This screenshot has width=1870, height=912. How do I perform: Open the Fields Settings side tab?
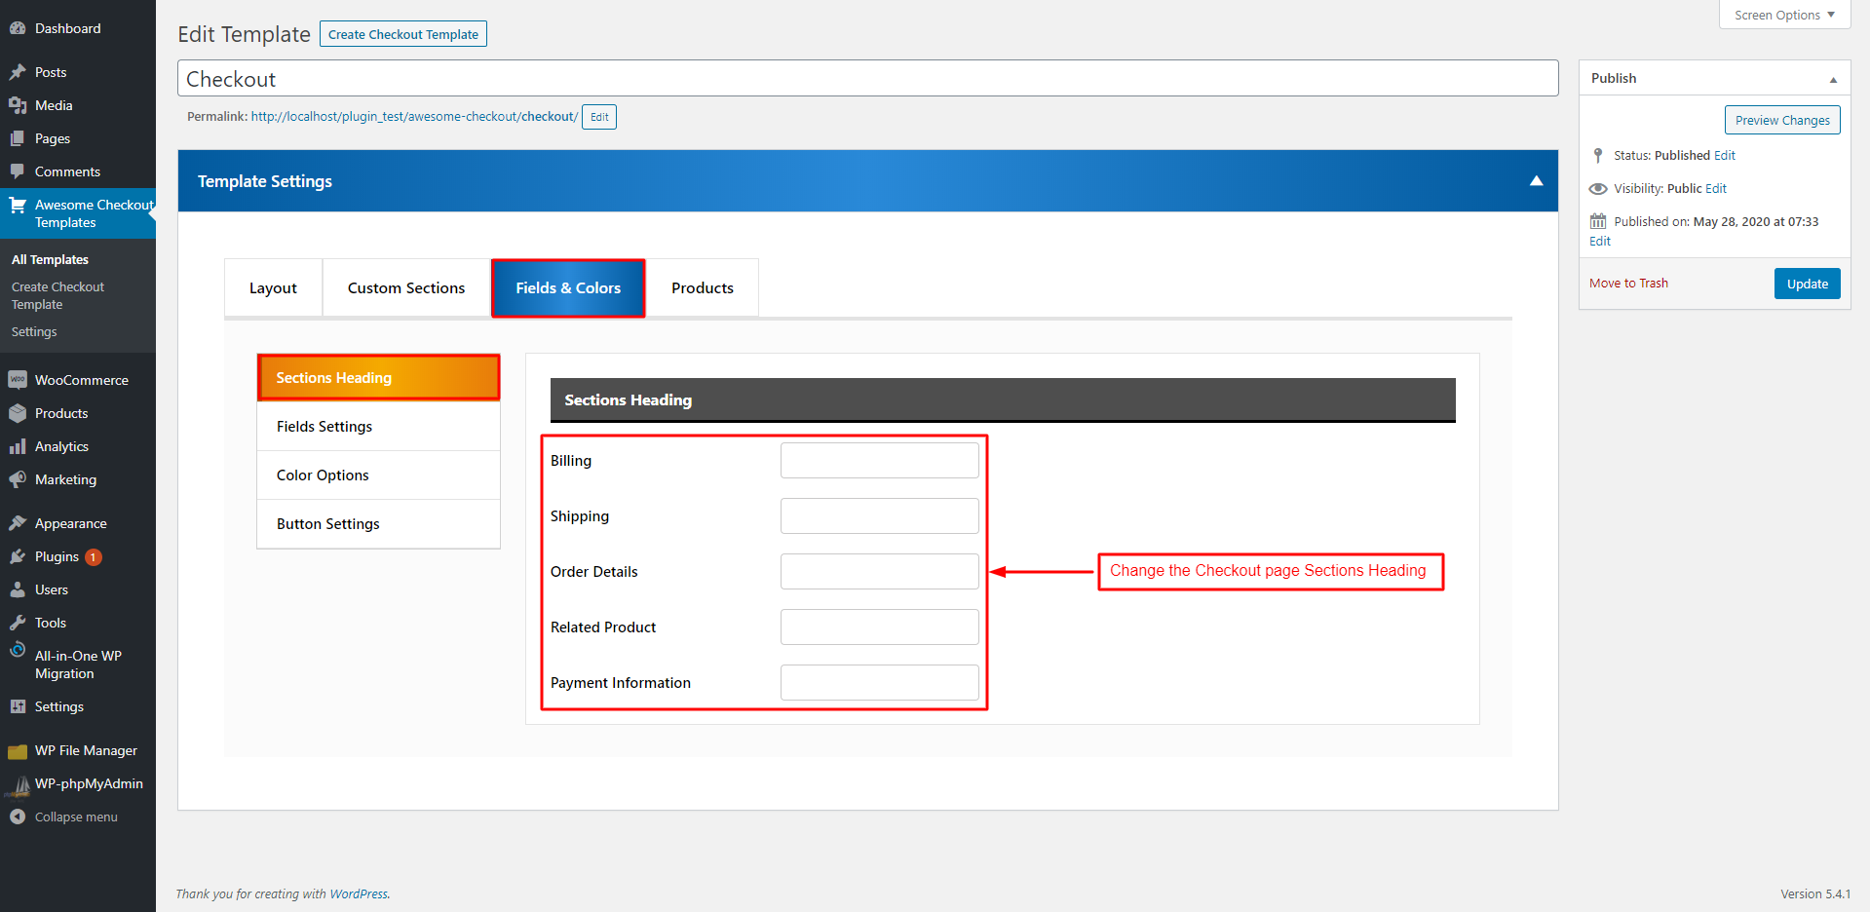(378, 427)
